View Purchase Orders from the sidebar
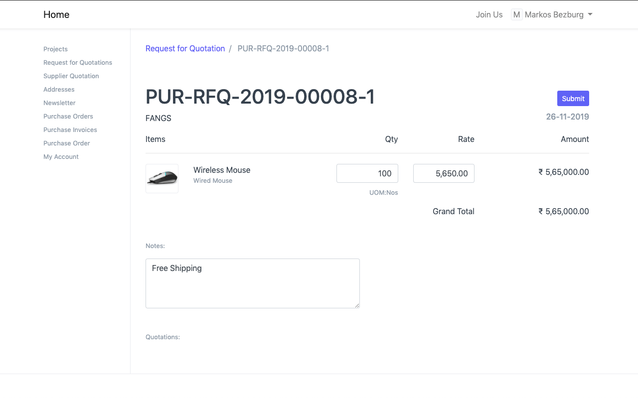 pyautogui.click(x=68, y=116)
